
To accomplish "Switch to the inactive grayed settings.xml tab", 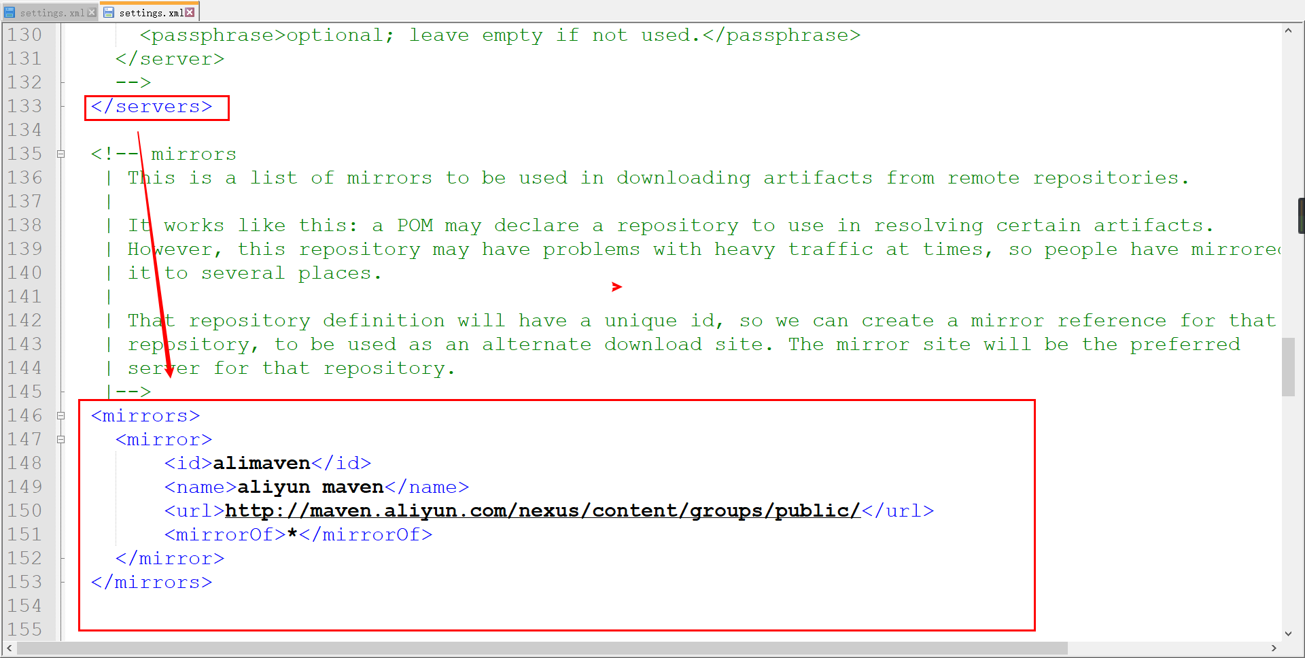I will [x=52, y=12].
